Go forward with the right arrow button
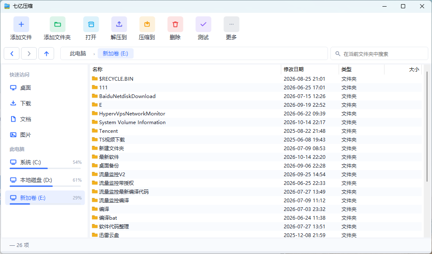 point(29,53)
